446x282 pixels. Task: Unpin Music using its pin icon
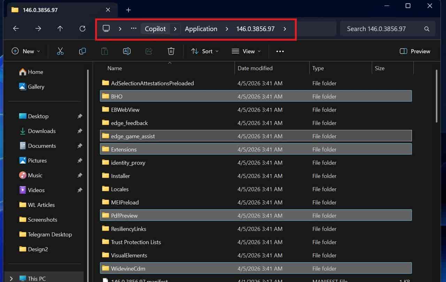(x=80, y=175)
